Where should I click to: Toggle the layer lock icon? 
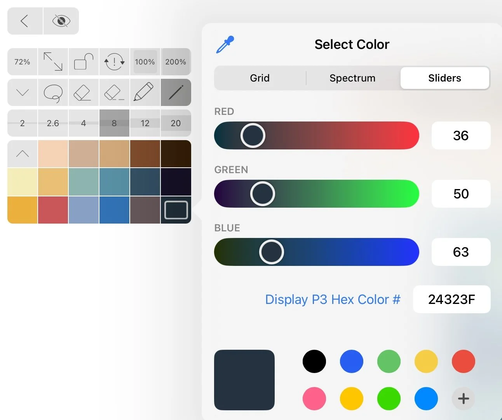(x=84, y=62)
